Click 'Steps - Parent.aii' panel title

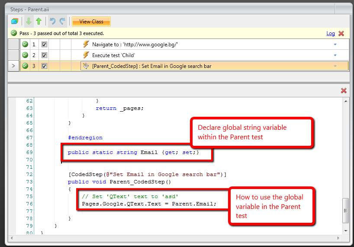pyautogui.click(x=29, y=10)
